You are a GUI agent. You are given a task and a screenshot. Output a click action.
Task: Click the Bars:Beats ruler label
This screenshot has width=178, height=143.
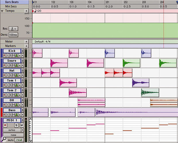point(12,2)
